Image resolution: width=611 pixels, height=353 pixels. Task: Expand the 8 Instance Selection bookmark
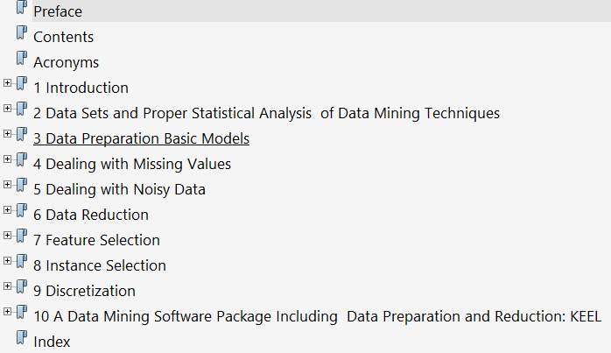pos(8,262)
